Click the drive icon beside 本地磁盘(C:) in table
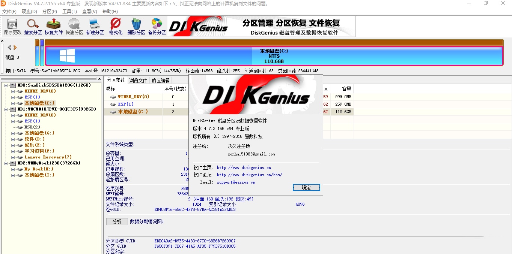 pyautogui.click(x=113, y=112)
